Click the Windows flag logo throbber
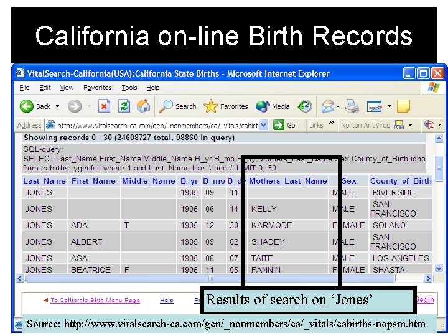The width and height of the screenshot is (448, 336). click(x=434, y=88)
